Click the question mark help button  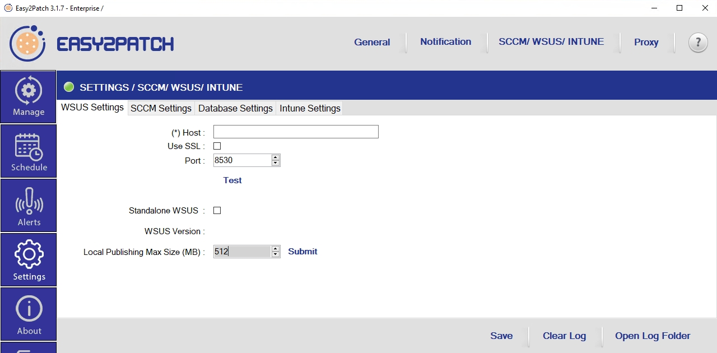(x=697, y=43)
